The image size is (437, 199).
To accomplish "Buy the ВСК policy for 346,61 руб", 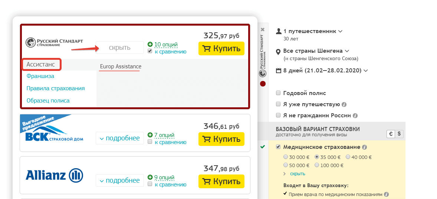I will coord(221,139).
